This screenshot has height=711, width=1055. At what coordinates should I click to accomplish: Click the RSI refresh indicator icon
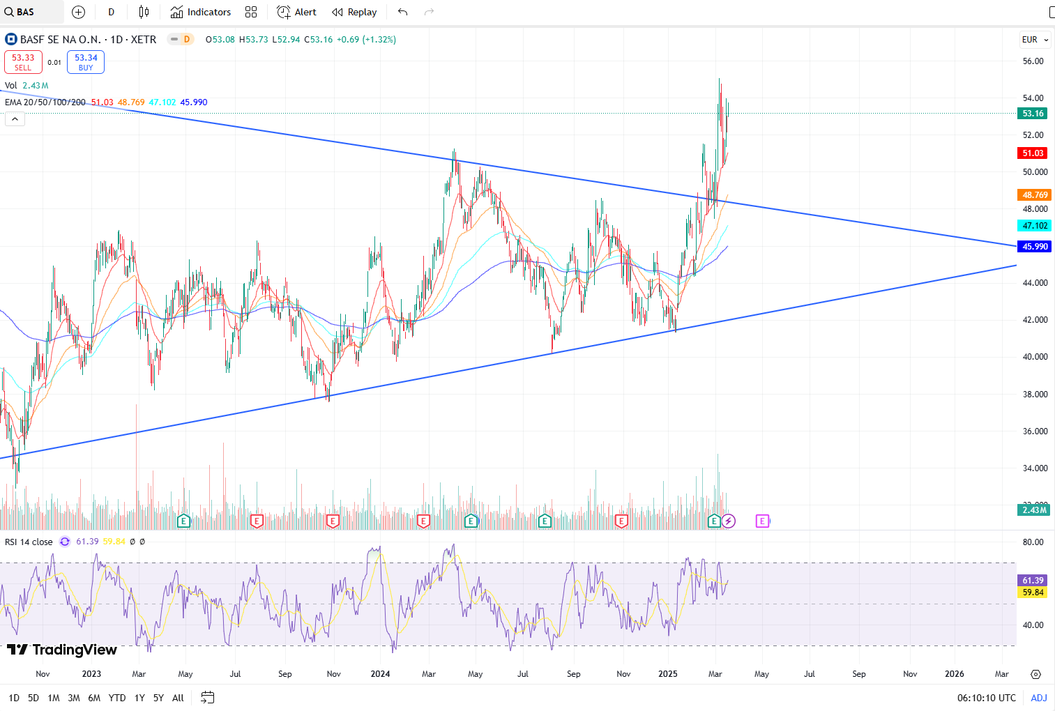click(65, 542)
